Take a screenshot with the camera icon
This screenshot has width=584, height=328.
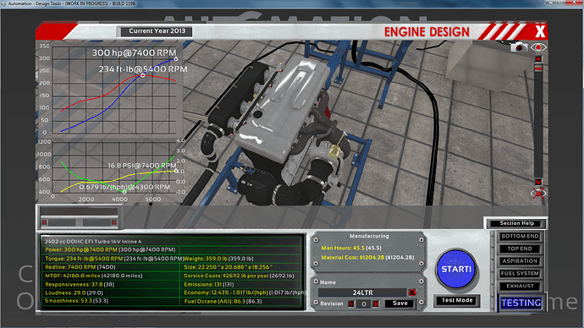(519, 47)
